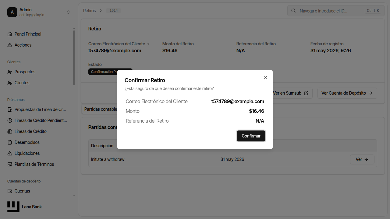Click the Confirmación Pendiente status badge
The height and width of the screenshot is (219, 390).
[110, 72]
